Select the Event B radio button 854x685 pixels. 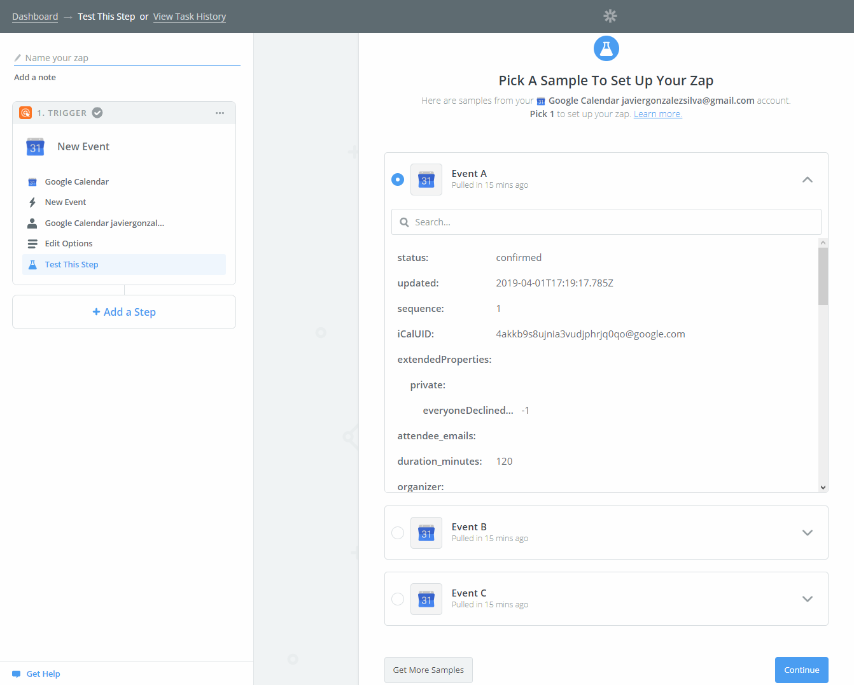pyautogui.click(x=398, y=533)
